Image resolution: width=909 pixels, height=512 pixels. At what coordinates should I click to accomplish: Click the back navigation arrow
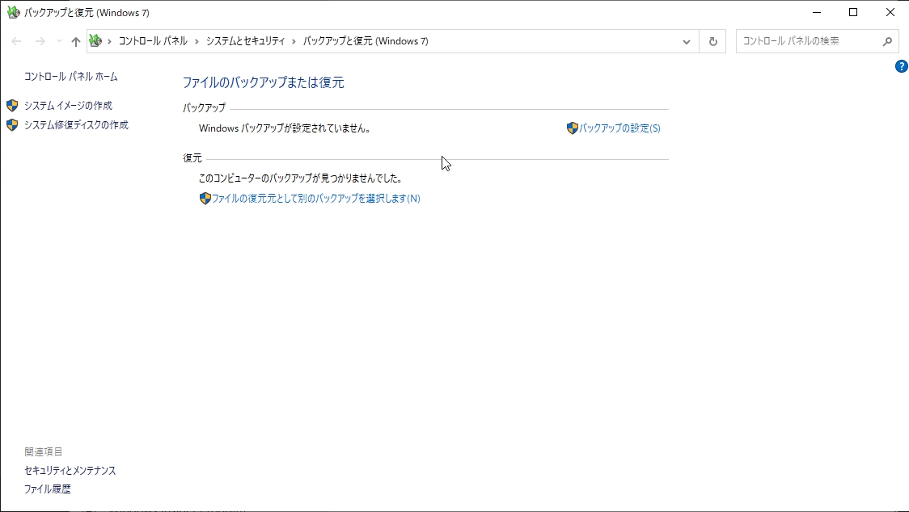click(x=15, y=40)
